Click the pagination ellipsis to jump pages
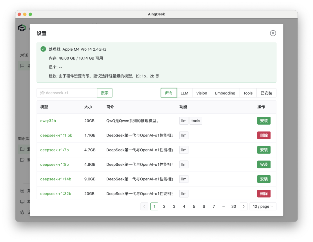The image size is (313, 242). tap(223, 206)
